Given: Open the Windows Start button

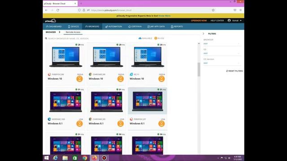Looking at the screenshot, I should 47,158.
